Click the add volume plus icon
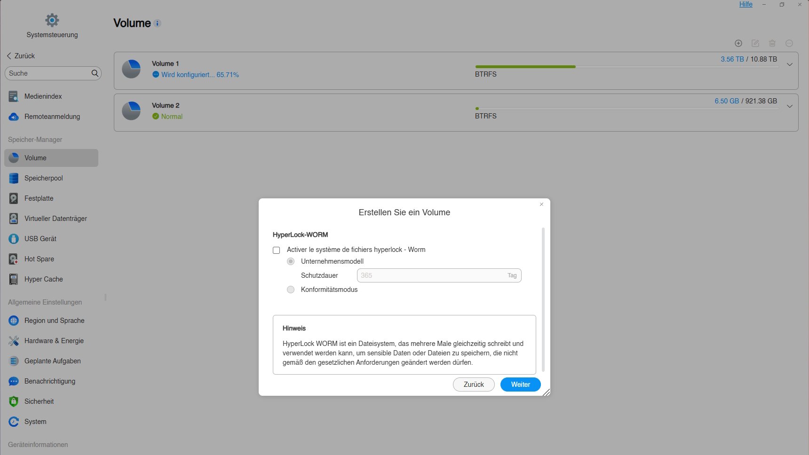Screen dimensions: 809x455 738,43
